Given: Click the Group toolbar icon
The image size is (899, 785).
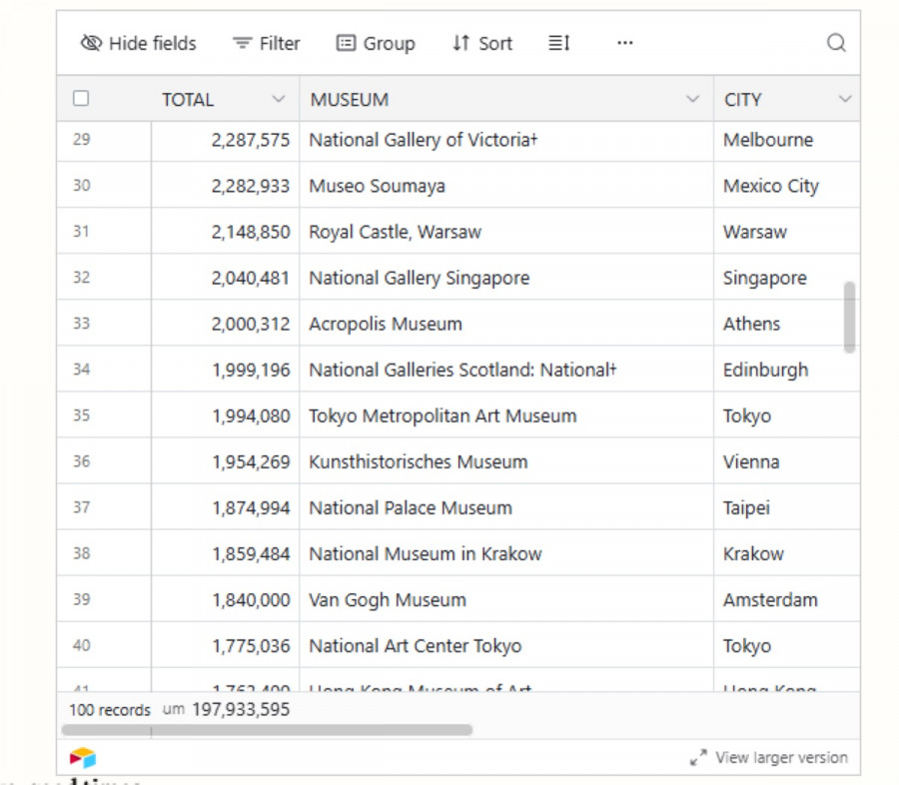Looking at the screenshot, I should (x=346, y=43).
